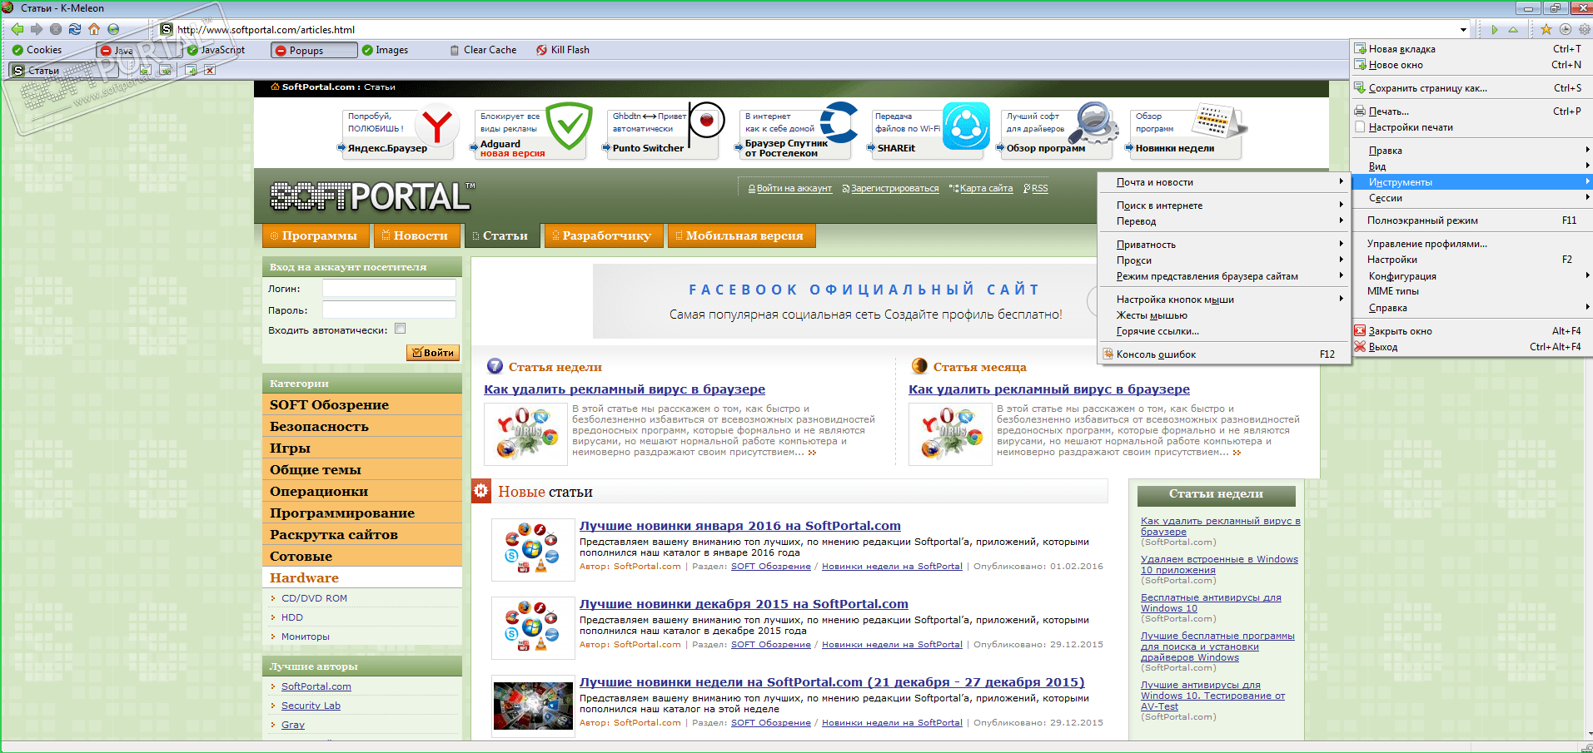This screenshot has height=753, width=1593.
Task: Select 'Жесты мышью' menu entry
Action: coord(1223,315)
